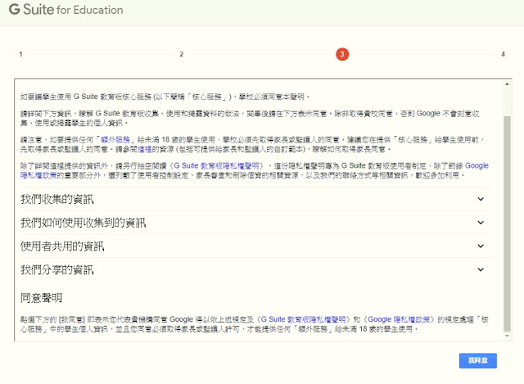Click the 我們如何使用收集到的資訊 heading text

pos(84,223)
